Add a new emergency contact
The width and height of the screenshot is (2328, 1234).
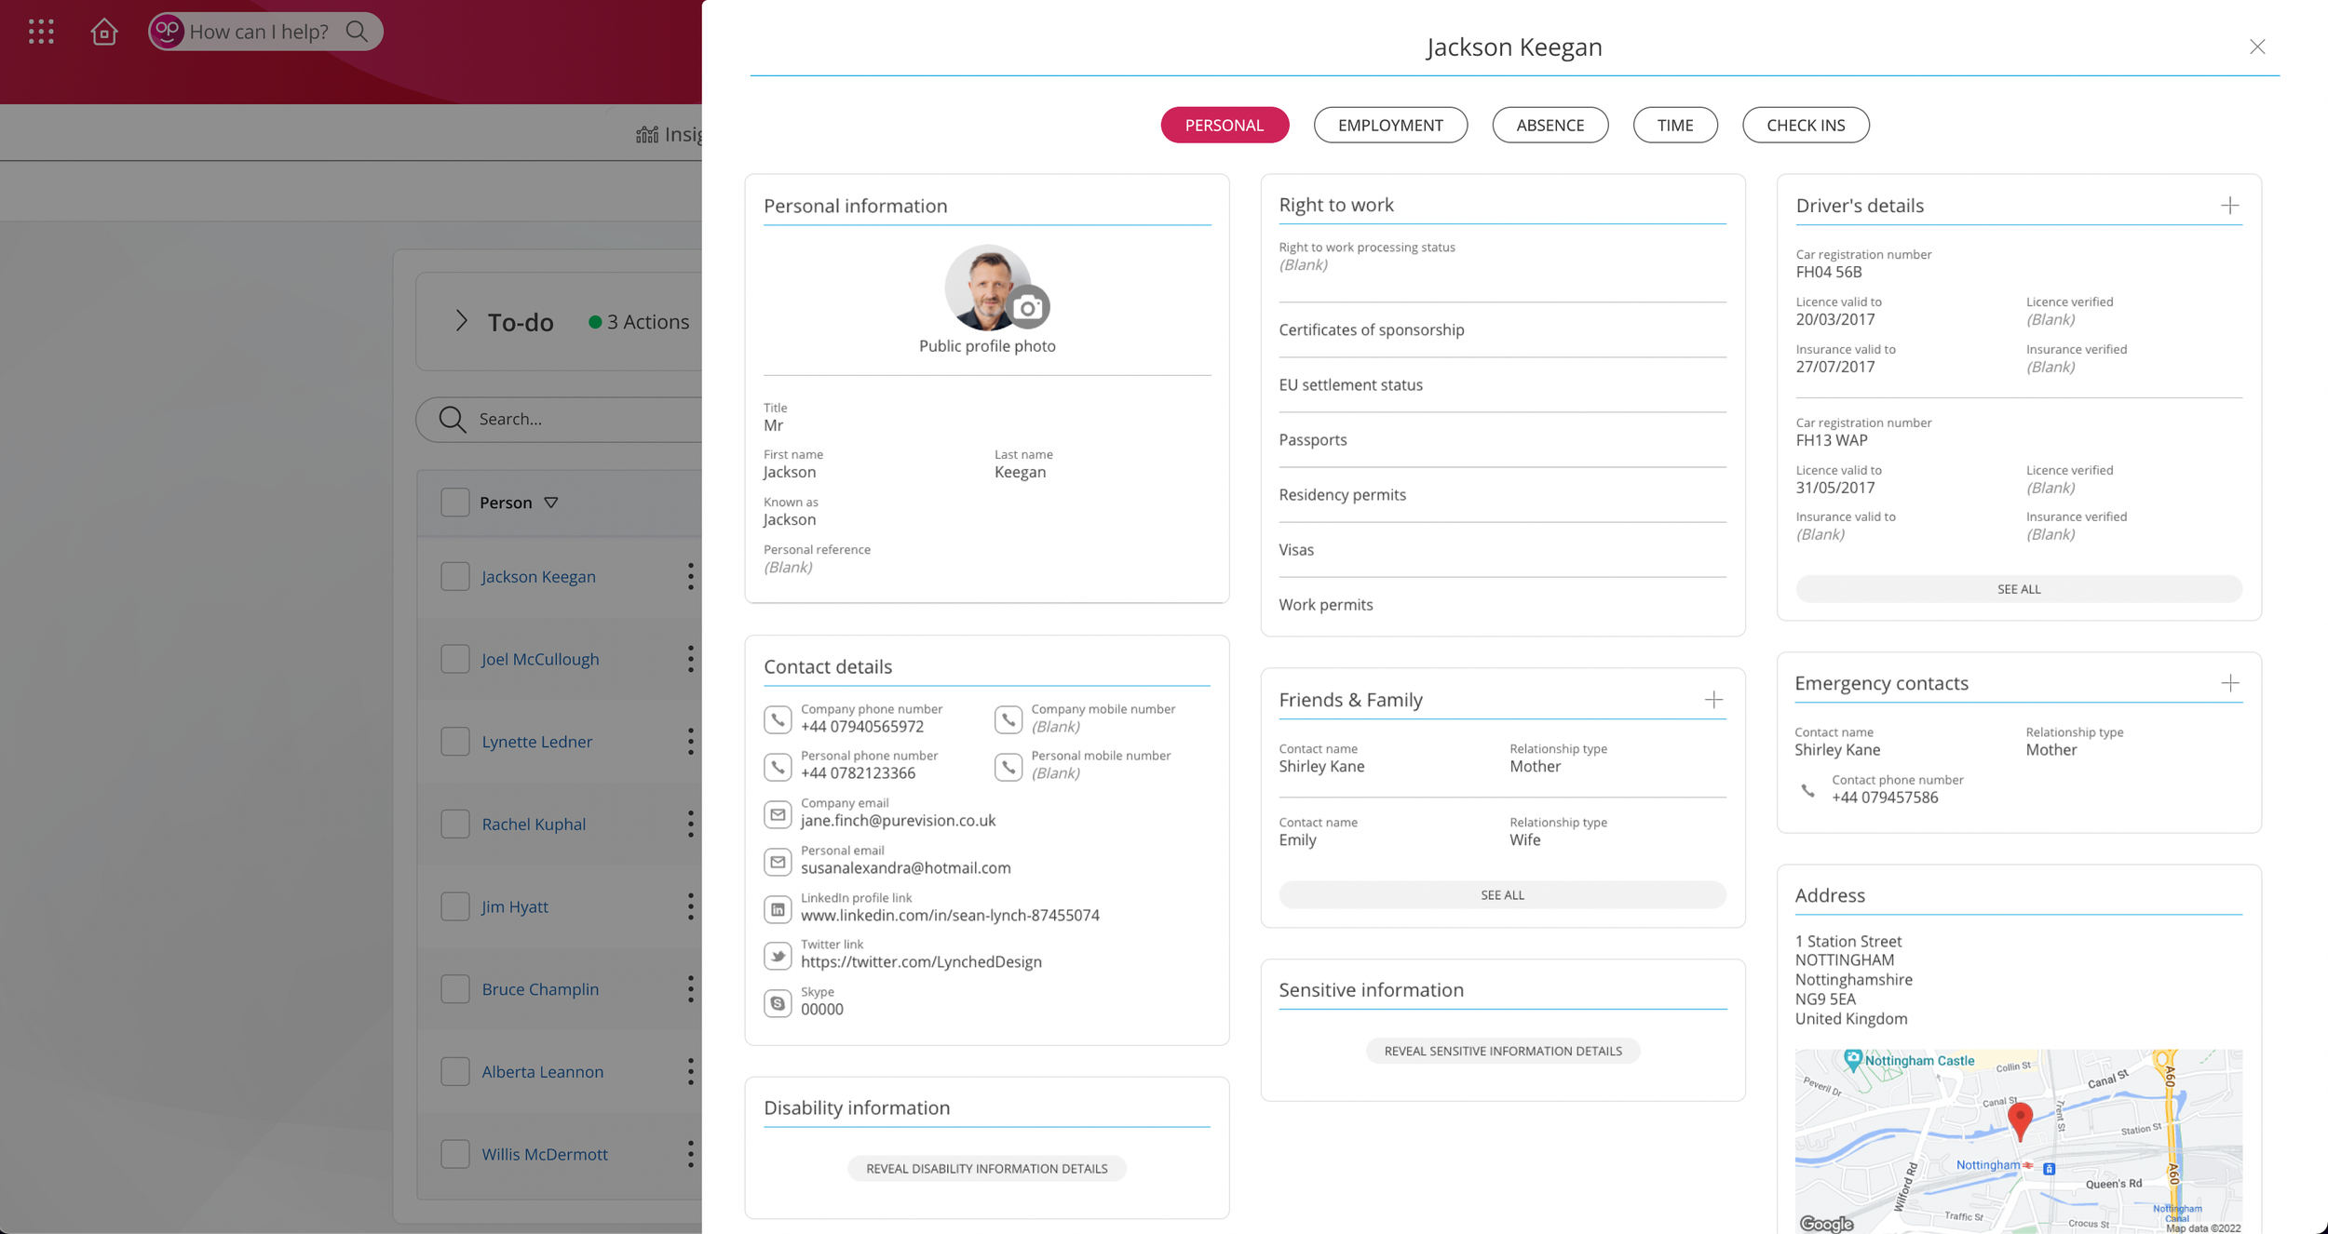point(2229,683)
